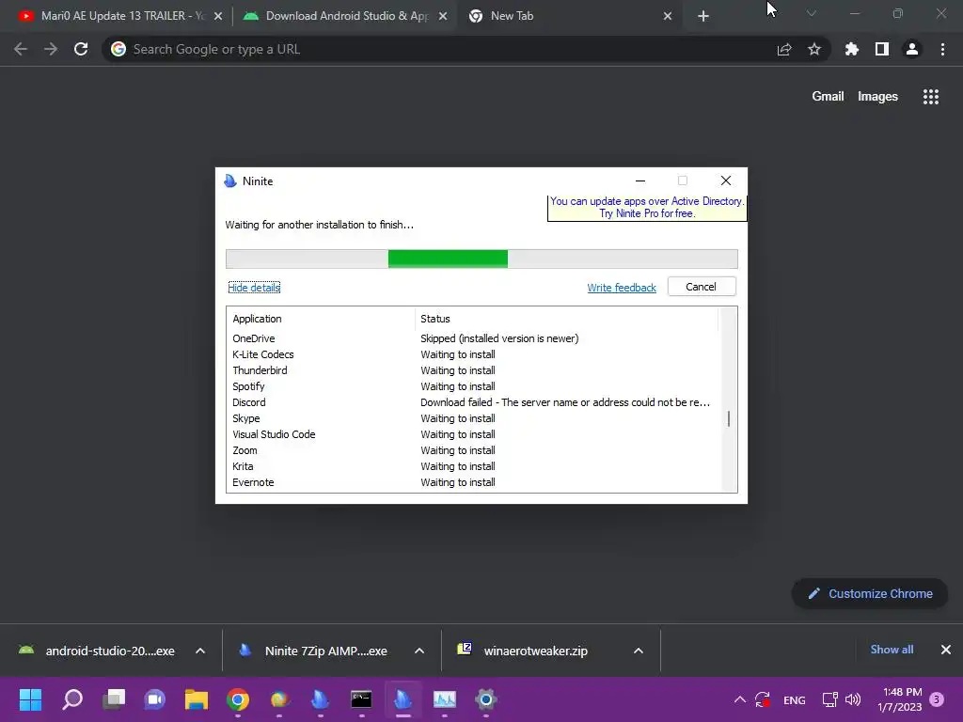The height and width of the screenshot is (722, 963).
Task: Select the K-Lite Codecs row
Action: tap(472, 354)
